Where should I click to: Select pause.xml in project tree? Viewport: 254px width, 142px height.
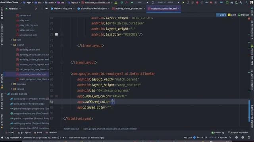(24, 15)
